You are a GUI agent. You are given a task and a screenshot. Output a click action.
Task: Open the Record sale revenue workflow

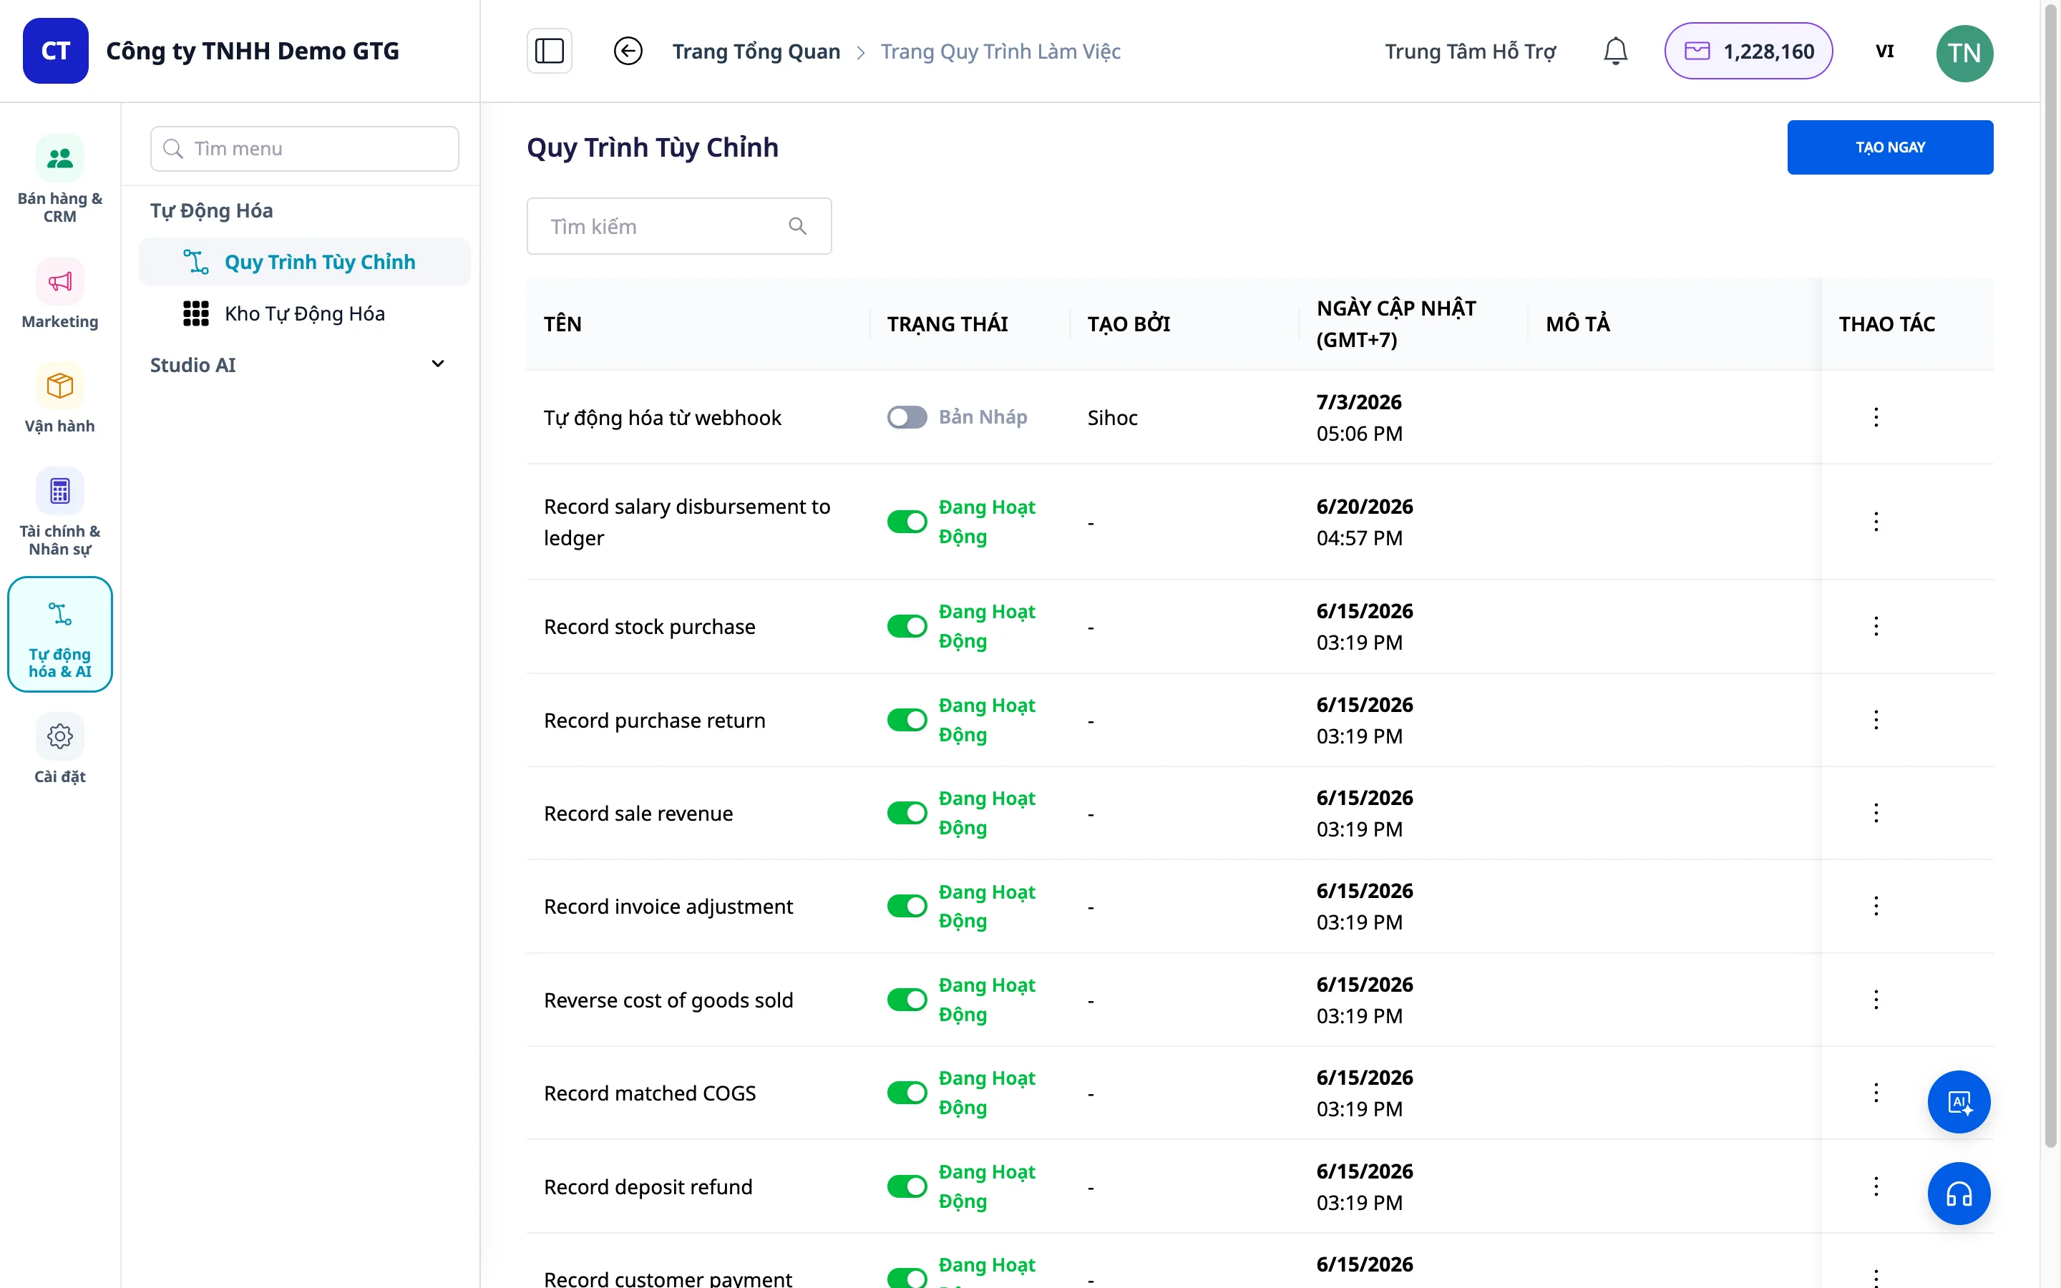[x=638, y=814]
